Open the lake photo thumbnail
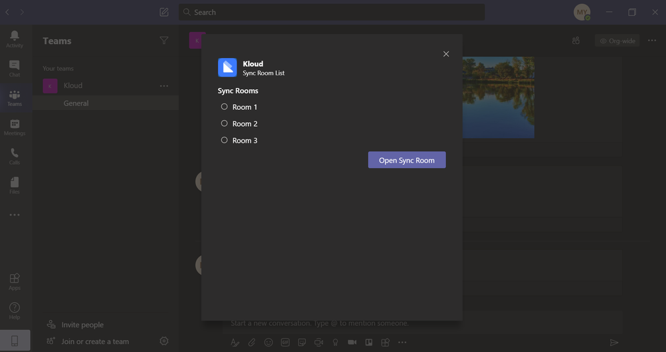Image resolution: width=666 pixels, height=352 pixels. (498, 97)
